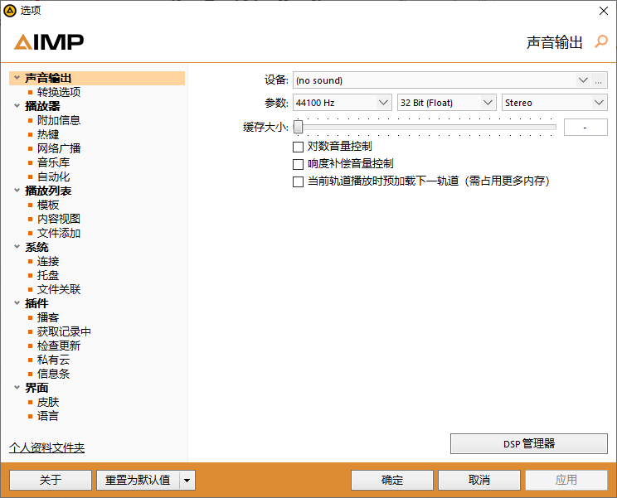Select 模板 under 播放列表
The height and width of the screenshot is (498, 617).
(48, 205)
